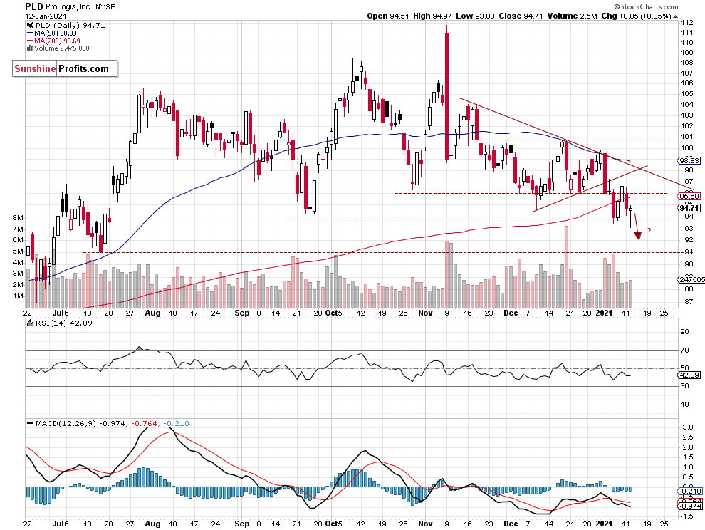Screen dimensions: 705x530
Task: Click the 42.09 tag on the RSI axis
Action: (x=689, y=375)
